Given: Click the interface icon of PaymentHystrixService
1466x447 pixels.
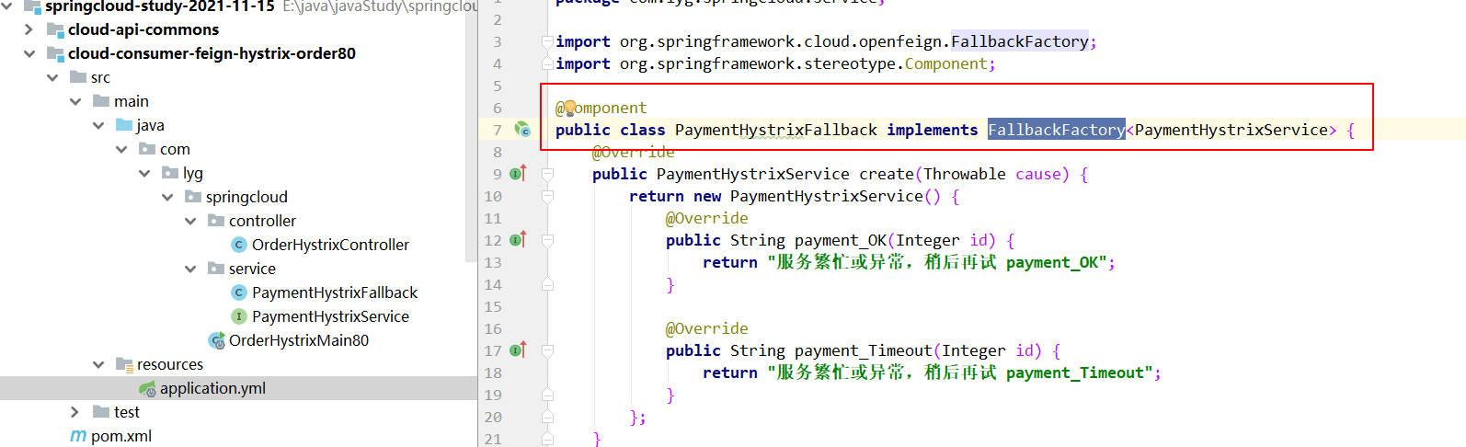Looking at the screenshot, I should tap(238, 316).
